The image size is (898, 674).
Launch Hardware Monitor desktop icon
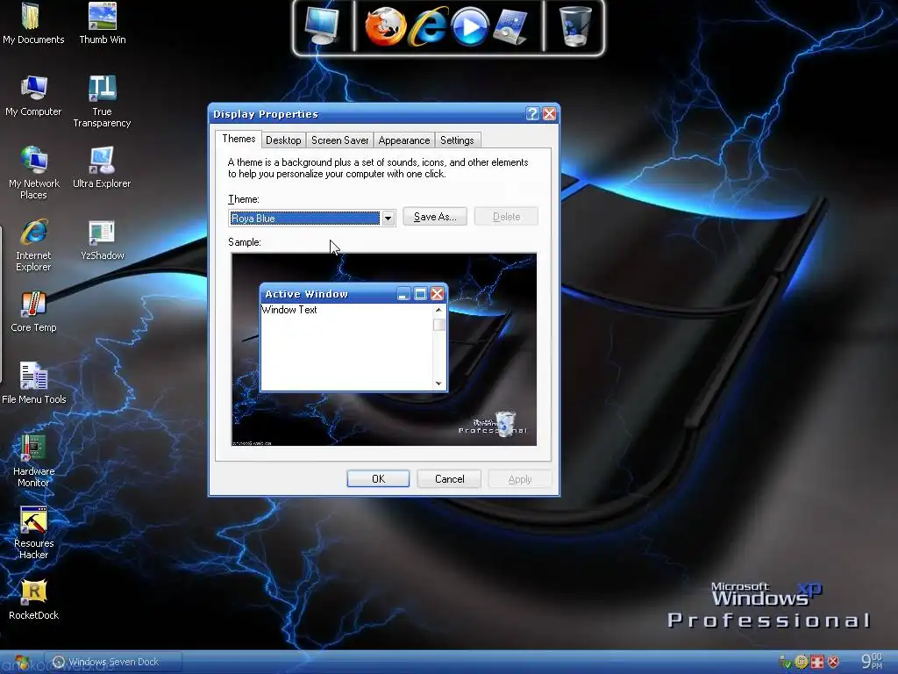(x=33, y=462)
